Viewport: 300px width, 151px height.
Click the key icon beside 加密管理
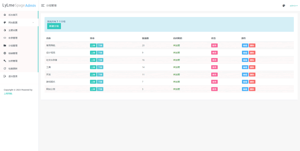(x=5, y=61)
